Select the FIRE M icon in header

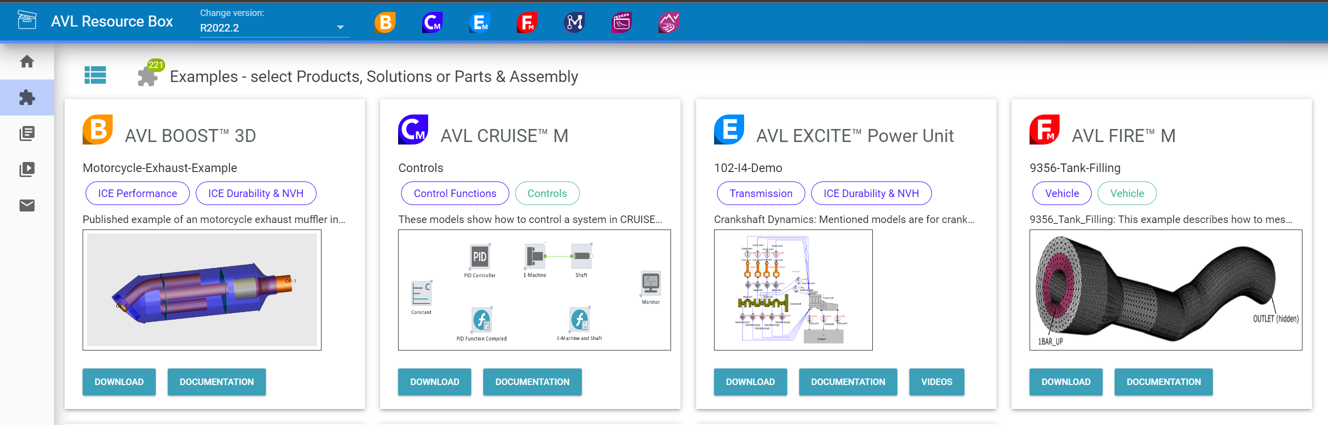click(x=527, y=22)
